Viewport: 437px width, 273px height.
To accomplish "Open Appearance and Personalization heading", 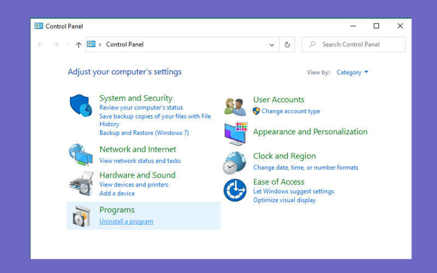I will 310,132.
